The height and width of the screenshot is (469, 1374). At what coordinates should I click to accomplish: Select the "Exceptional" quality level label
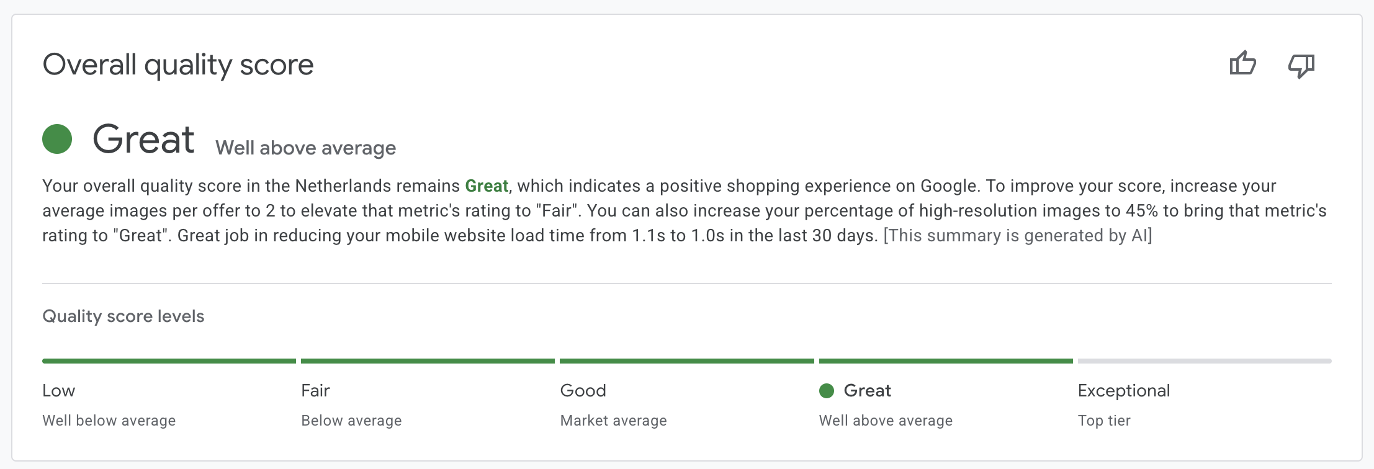click(x=1124, y=391)
